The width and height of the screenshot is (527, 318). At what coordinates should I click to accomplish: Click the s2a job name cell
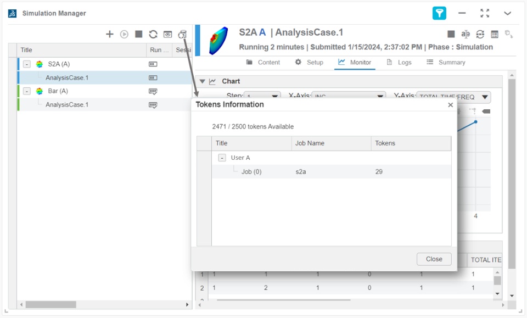(x=301, y=172)
